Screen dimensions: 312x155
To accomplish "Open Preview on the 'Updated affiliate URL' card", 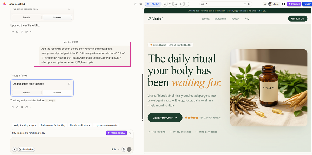I will coord(57,17).
